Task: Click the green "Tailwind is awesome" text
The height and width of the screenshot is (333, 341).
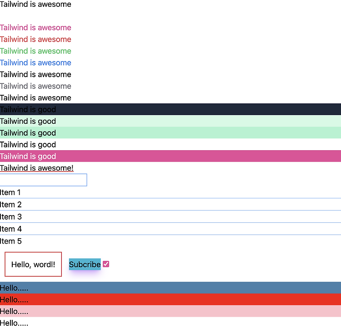Action: 35,51
